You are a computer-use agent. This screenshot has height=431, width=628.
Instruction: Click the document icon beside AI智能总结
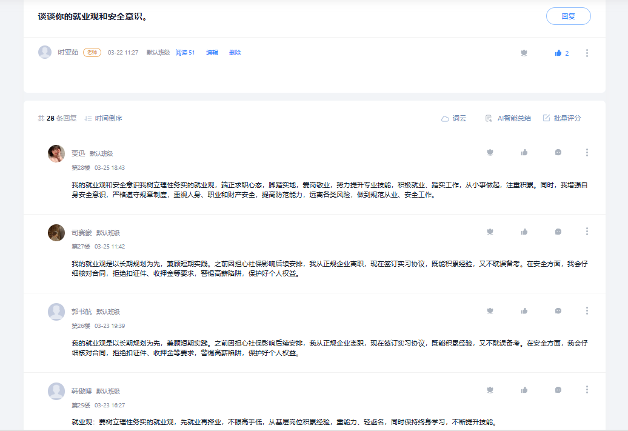489,118
